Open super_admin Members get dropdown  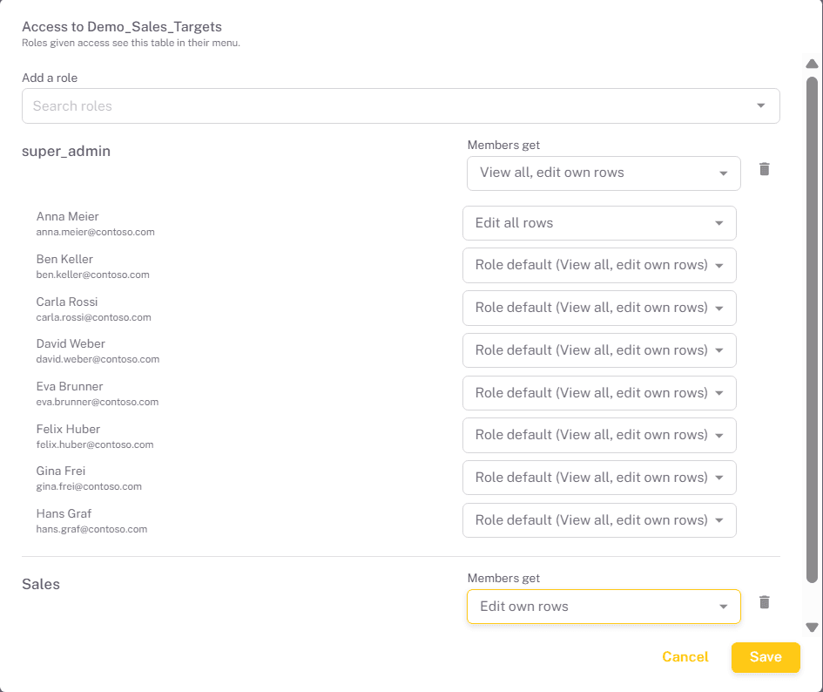pyautogui.click(x=604, y=173)
